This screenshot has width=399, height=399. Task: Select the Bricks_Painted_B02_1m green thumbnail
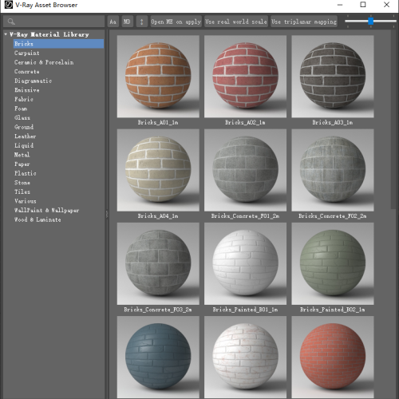click(333, 264)
